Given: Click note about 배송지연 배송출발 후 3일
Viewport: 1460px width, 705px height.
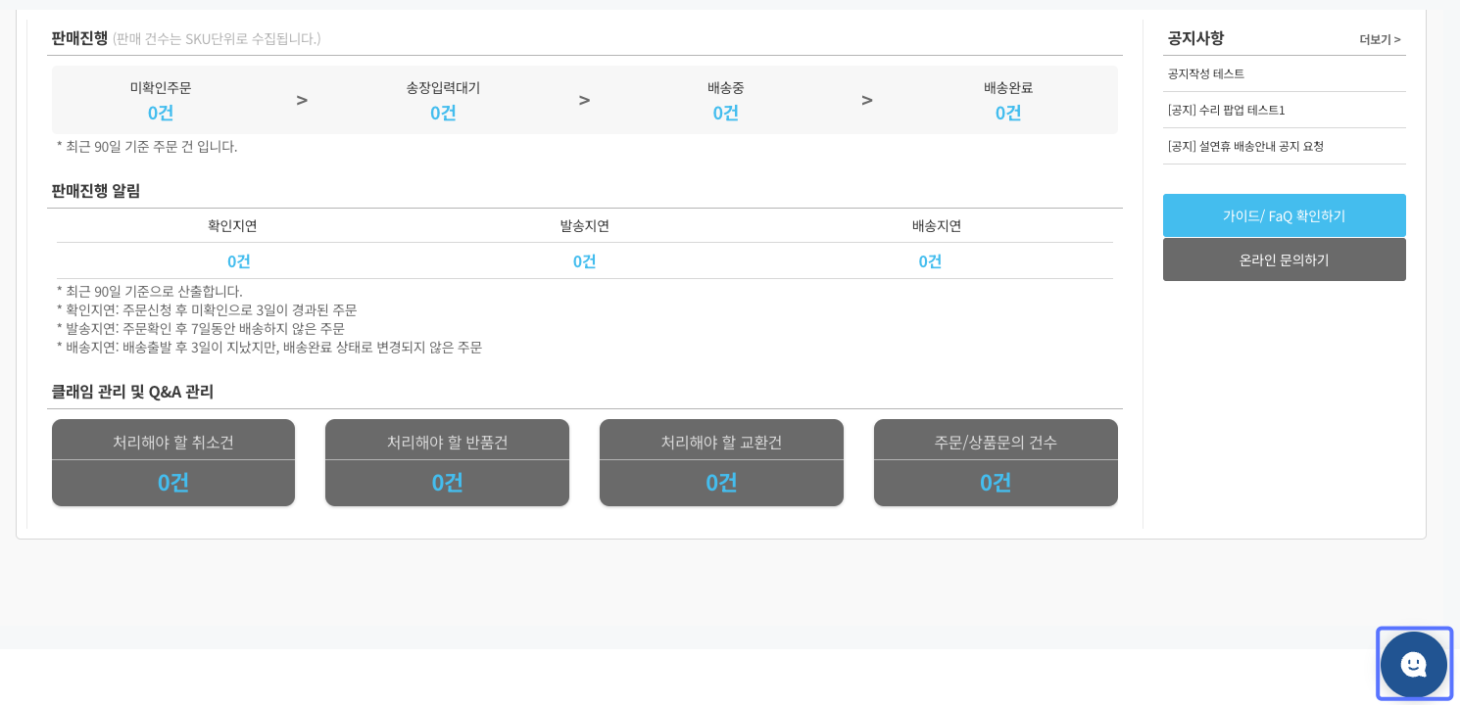Looking at the screenshot, I should (x=269, y=347).
